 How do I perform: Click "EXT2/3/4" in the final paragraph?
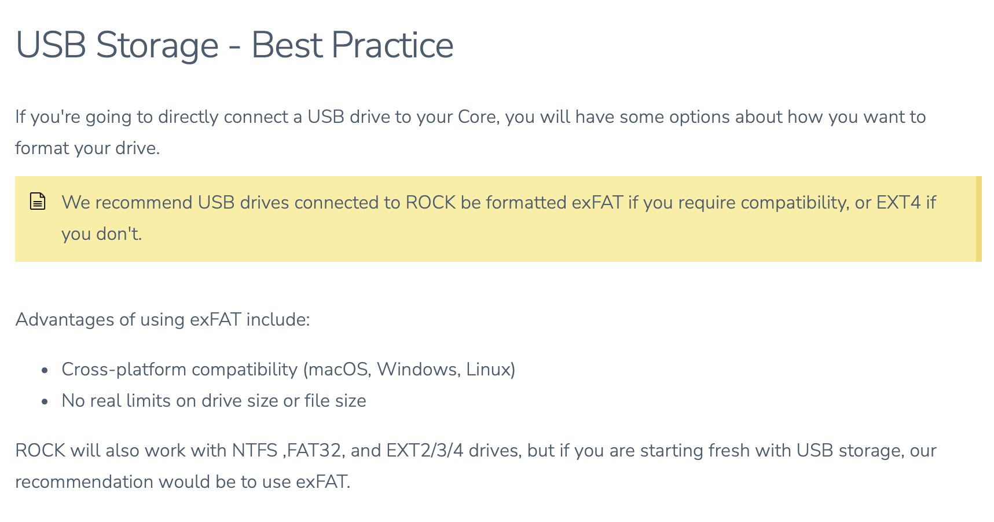(x=425, y=451)
